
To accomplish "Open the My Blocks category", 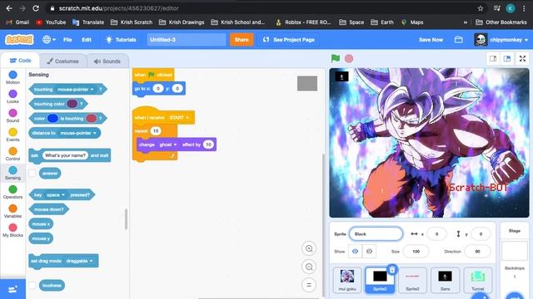I will (x=13, y=230).
